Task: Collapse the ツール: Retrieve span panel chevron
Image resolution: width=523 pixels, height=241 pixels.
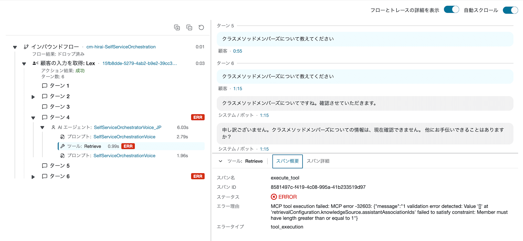Action: click(x=220, y=161)
